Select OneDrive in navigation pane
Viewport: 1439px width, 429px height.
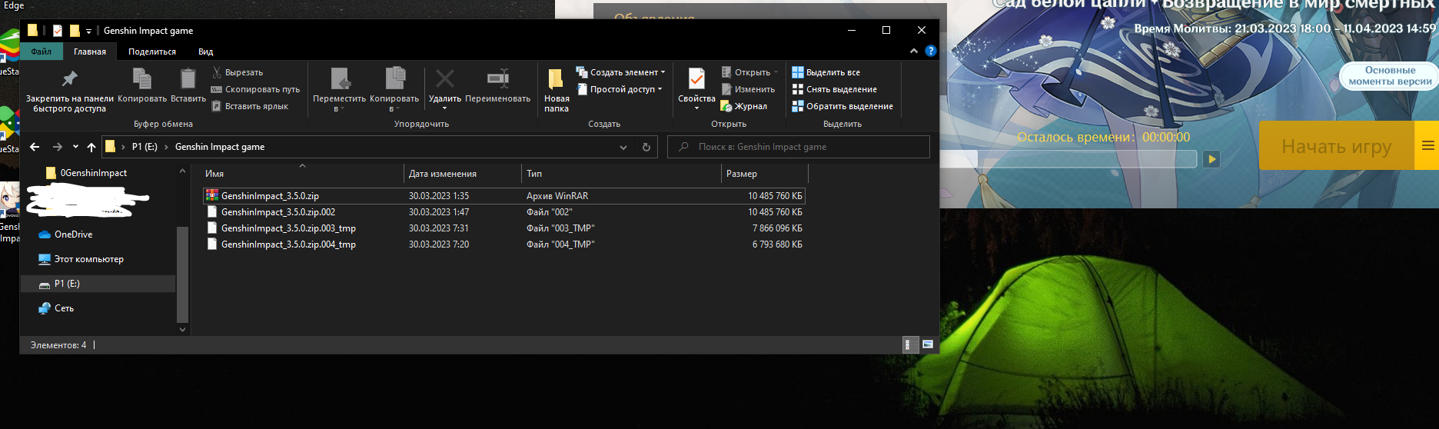(x=73, y=234)
